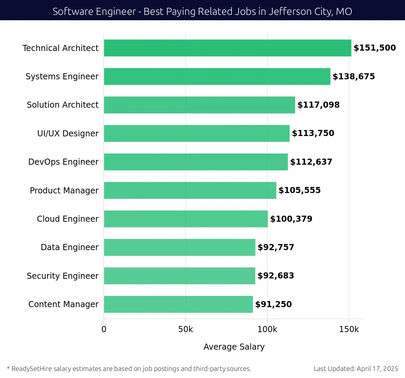Viewport: 405px width, 378px height.
Task: Click the Product Manager bar
Action: click(x=190, y=190)
